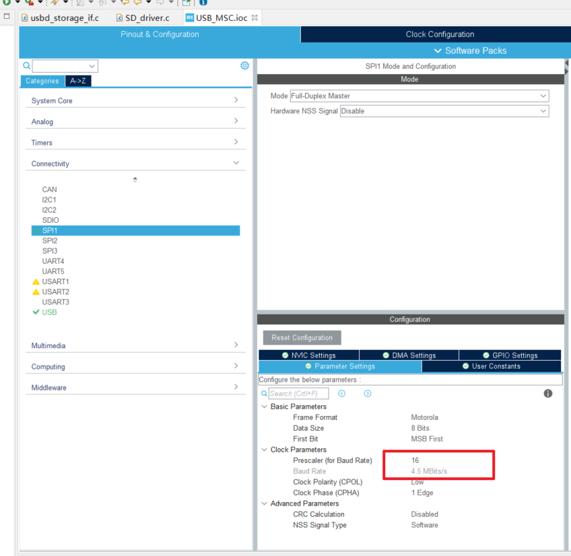Open the Clock Configuration tab
571x556 pixels.
pyautogui.click(x=440, y=34)
